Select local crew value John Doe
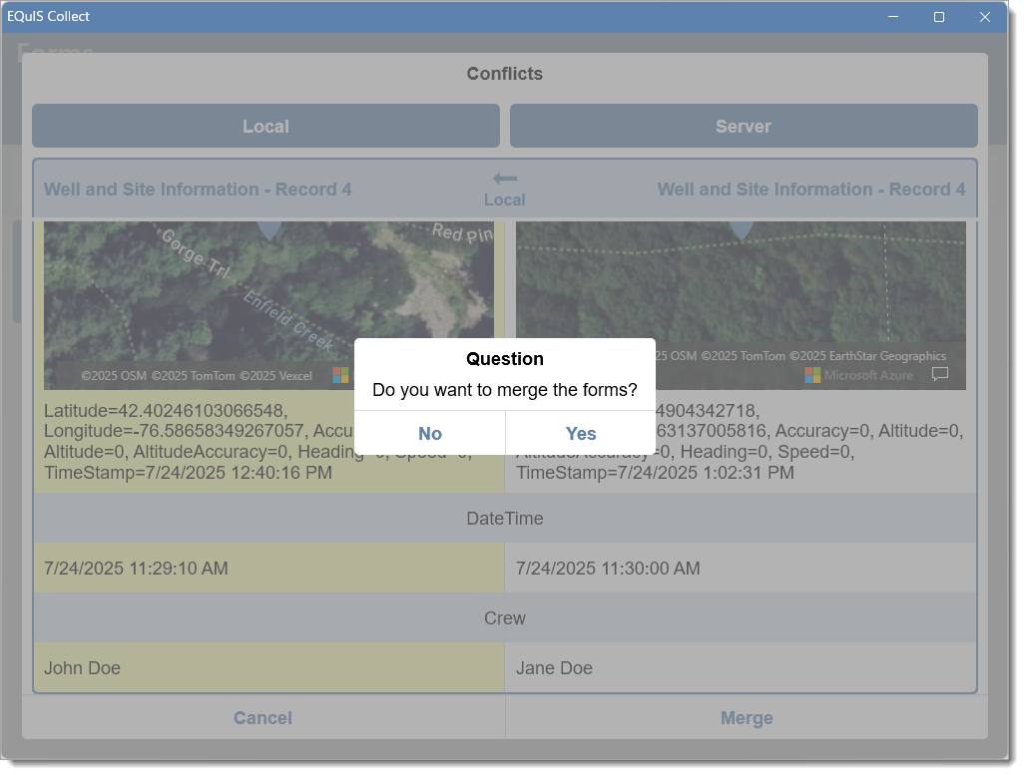 [269, 667]
